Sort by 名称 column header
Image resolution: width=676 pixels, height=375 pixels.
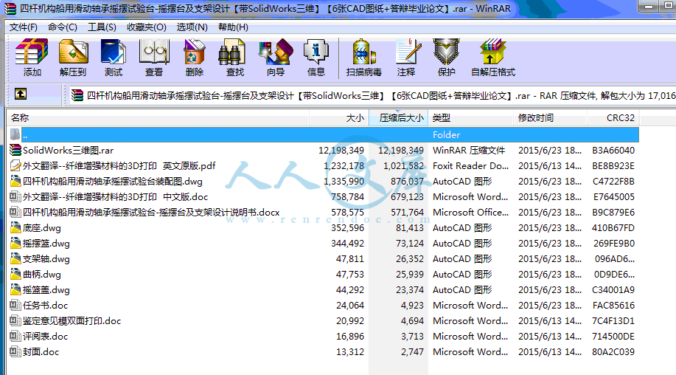click(x=158, y=118)
